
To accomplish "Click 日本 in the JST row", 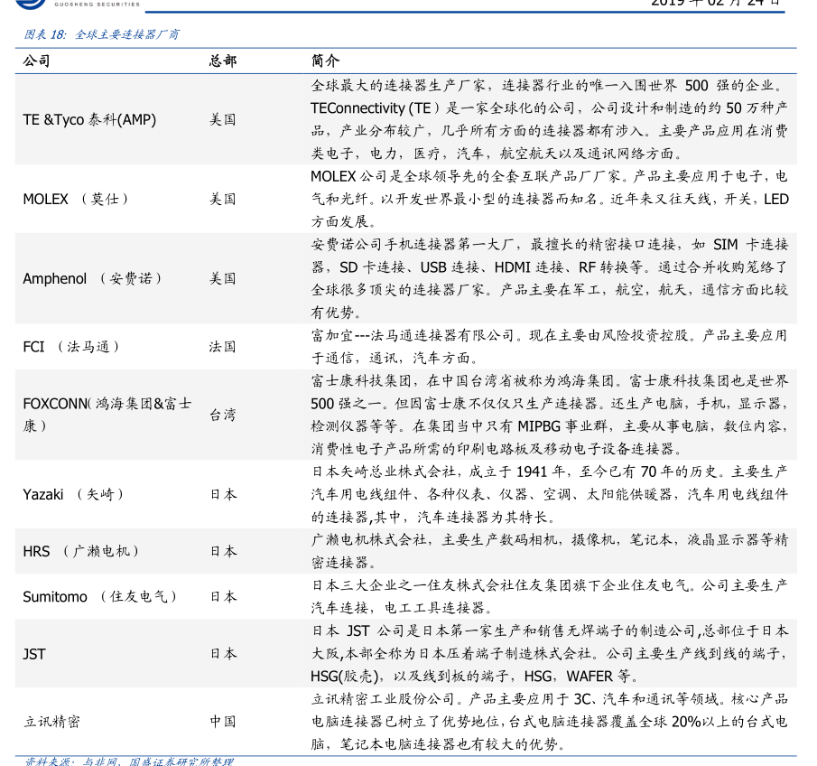I will coord(223,654).
